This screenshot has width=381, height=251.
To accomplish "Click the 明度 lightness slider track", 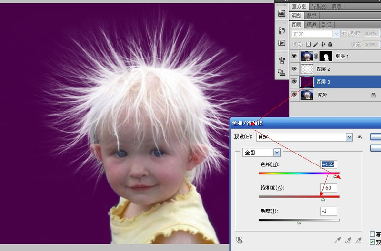I will point(299,220).
